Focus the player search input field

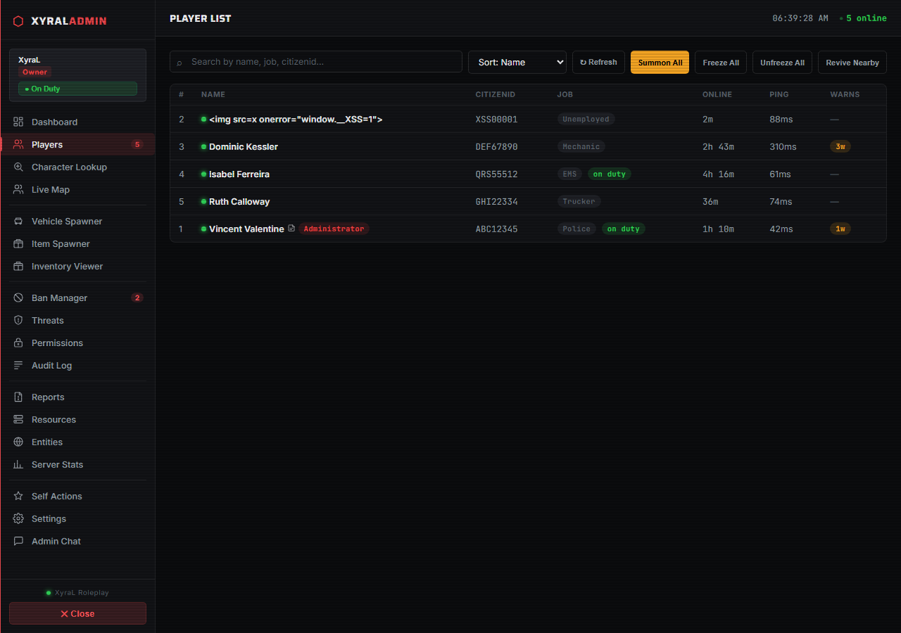316,62
